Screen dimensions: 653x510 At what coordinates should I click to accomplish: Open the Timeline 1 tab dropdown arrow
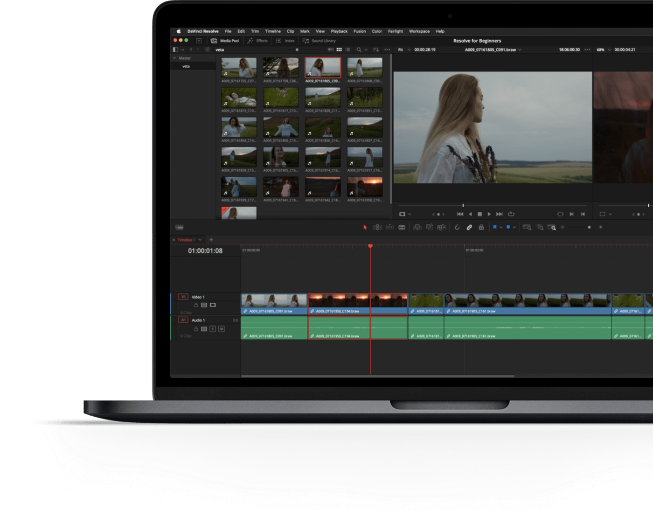click(x=200, y=240)
